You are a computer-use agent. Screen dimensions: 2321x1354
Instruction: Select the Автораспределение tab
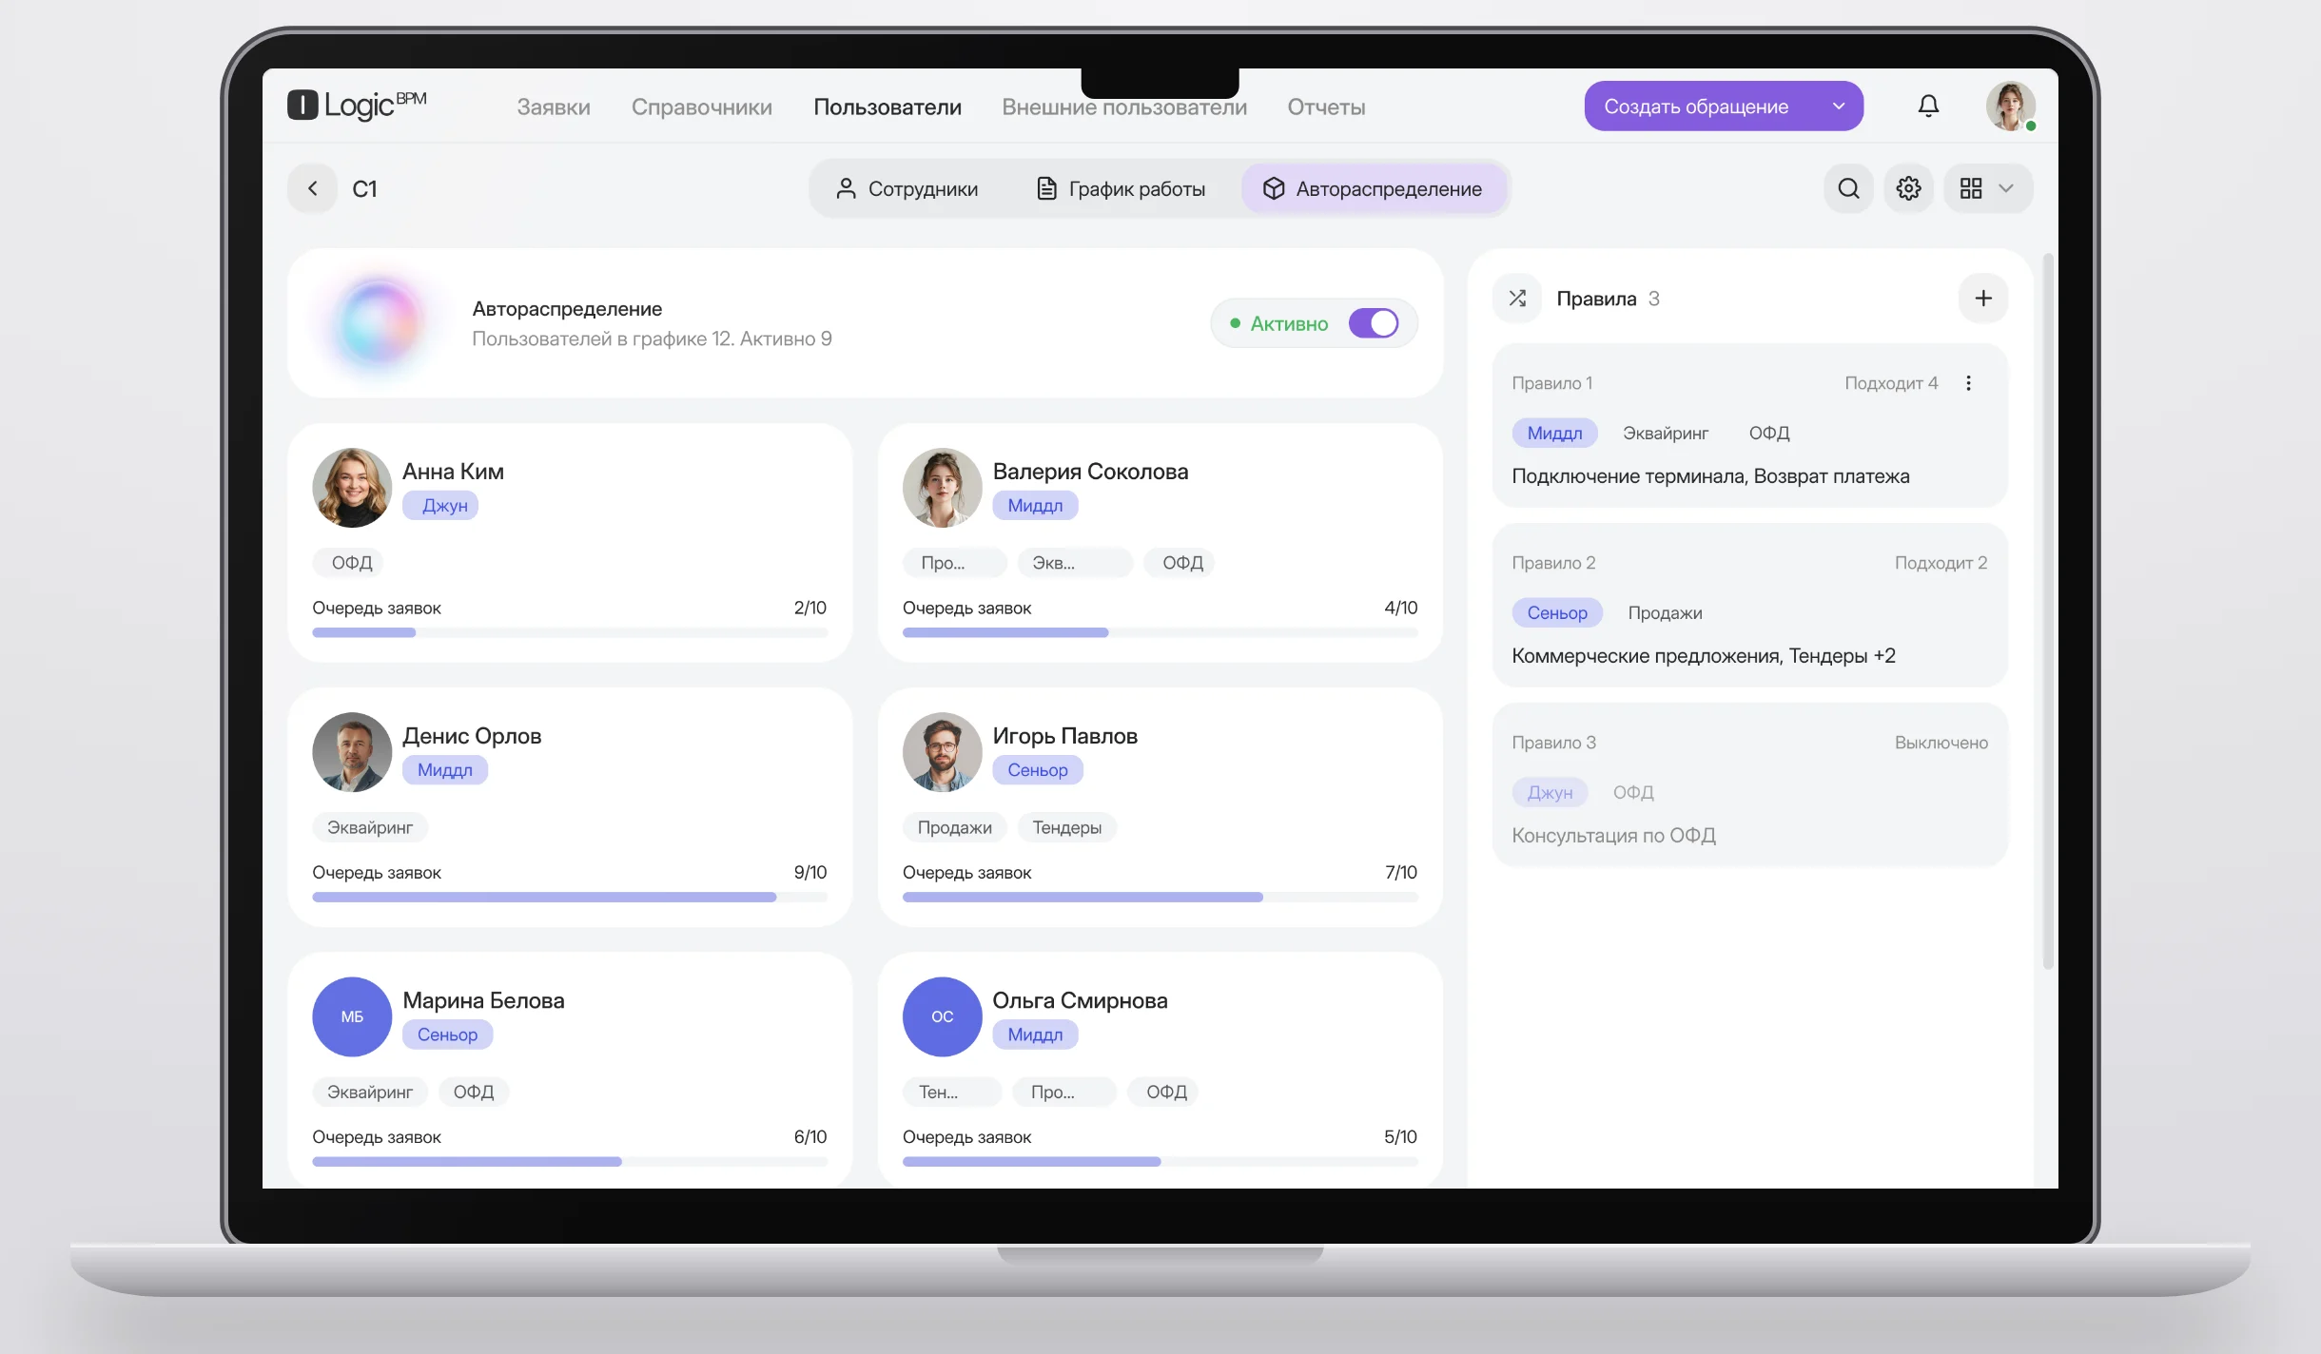[1373, 188]
